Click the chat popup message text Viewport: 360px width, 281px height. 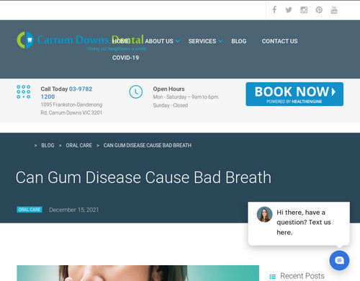tap(304, 223)
